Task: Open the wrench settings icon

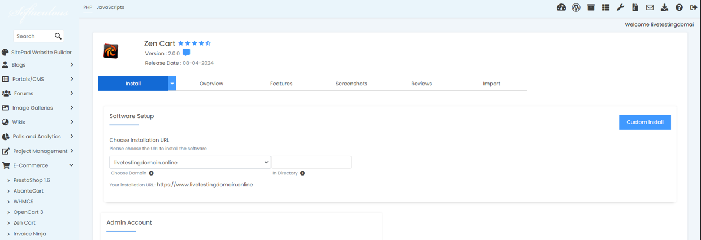Action: pos(620,7)
